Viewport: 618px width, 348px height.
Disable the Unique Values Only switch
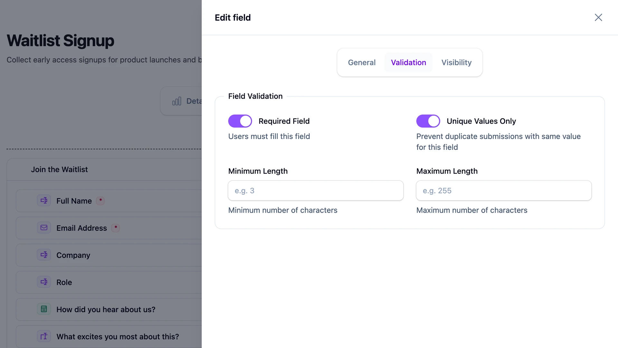point(428,121)
